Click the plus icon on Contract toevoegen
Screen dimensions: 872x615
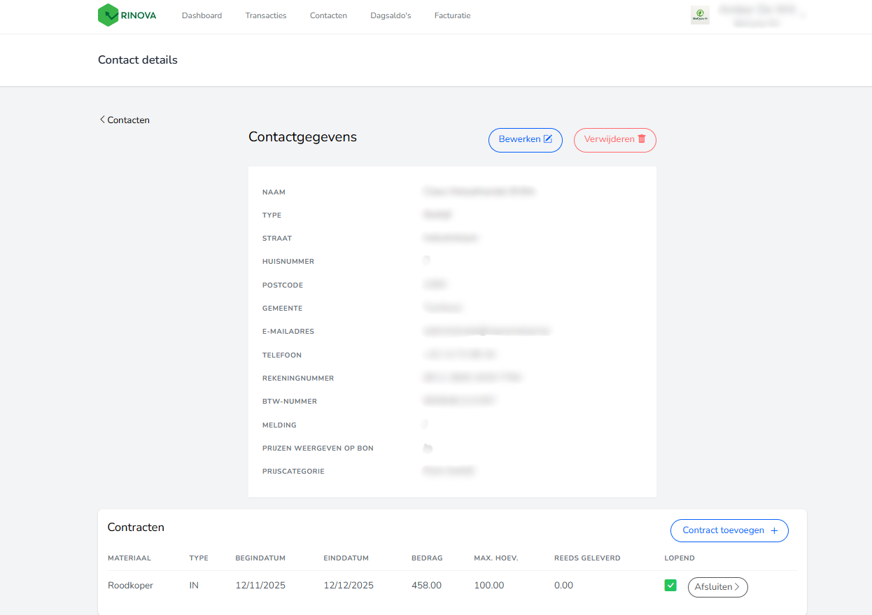[x=774, y=531]
